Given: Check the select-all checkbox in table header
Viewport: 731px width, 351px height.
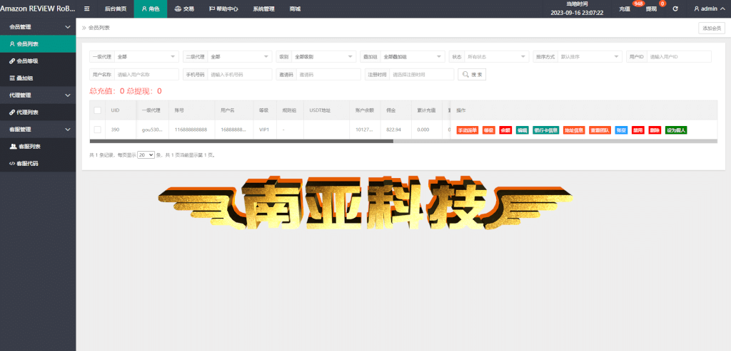Looking at the screenshot, I should click(97, 110).
